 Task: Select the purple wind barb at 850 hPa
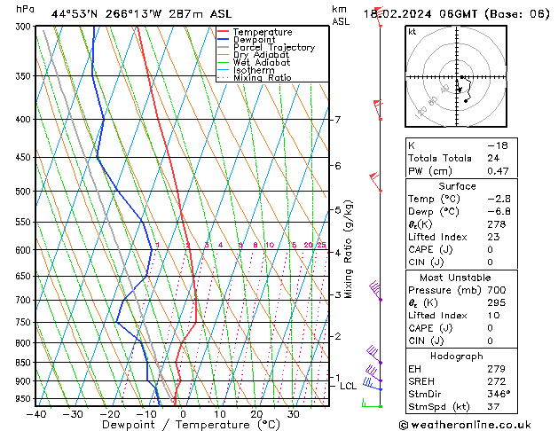point(374,355)
